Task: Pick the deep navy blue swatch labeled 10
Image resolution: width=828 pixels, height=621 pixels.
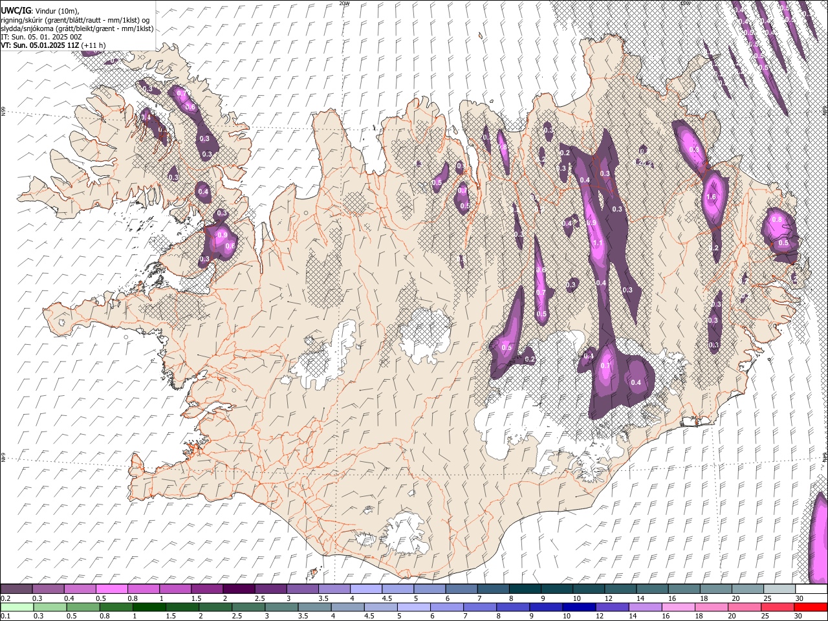Action: click(x=579, y=607)
